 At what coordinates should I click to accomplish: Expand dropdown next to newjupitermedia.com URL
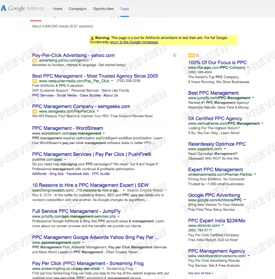(x=112, y=81)
